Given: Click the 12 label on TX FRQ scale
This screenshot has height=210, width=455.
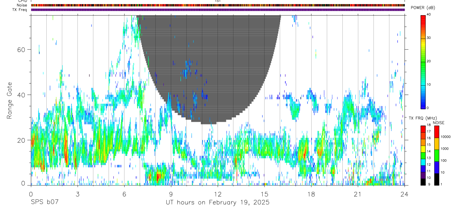Looking at the screenshot, I should coord(428,164).
